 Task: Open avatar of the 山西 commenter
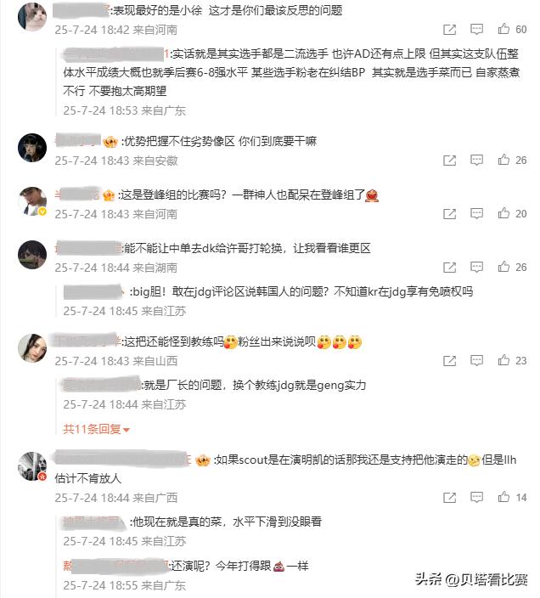point(32,347)
